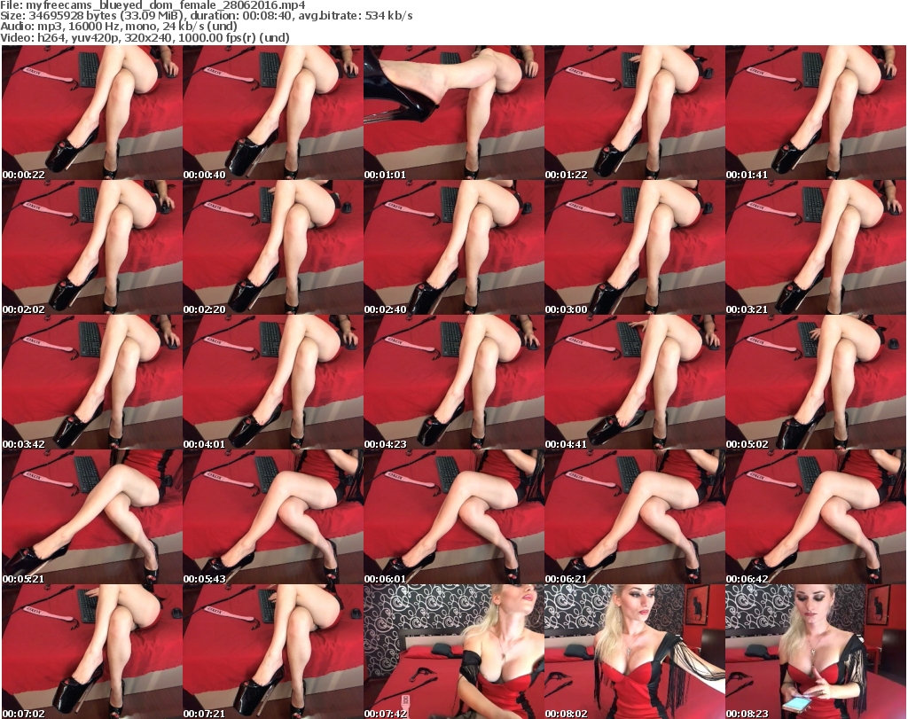The width and height of the screenshot is (908, 719).
Task: Click the Audio mp3 info line
Action: [x=119, y=27]
